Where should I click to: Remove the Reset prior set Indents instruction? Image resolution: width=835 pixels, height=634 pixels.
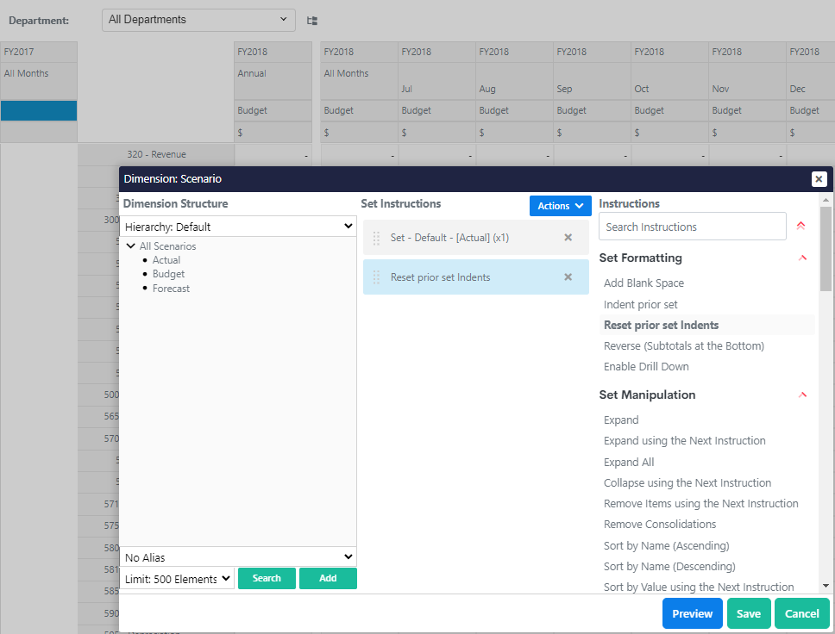pos(568,277)
